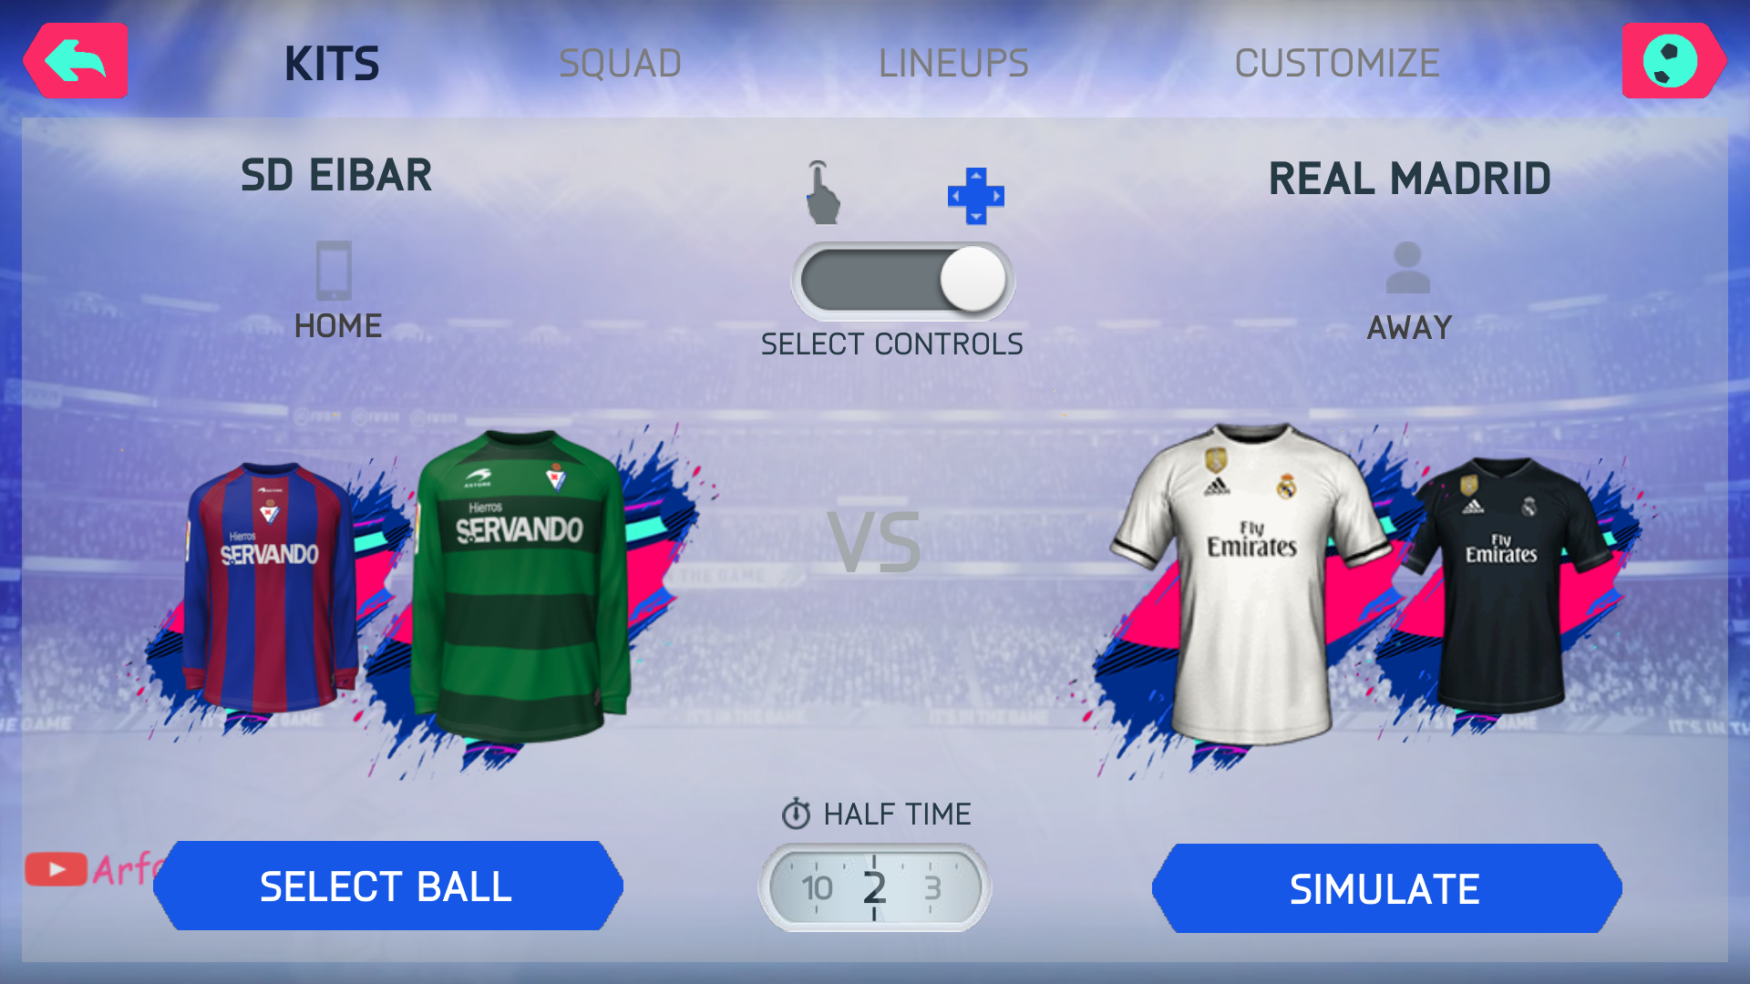Open the SQUAD tab
This screenshot has height=984, width=1750.
[620, 64]
